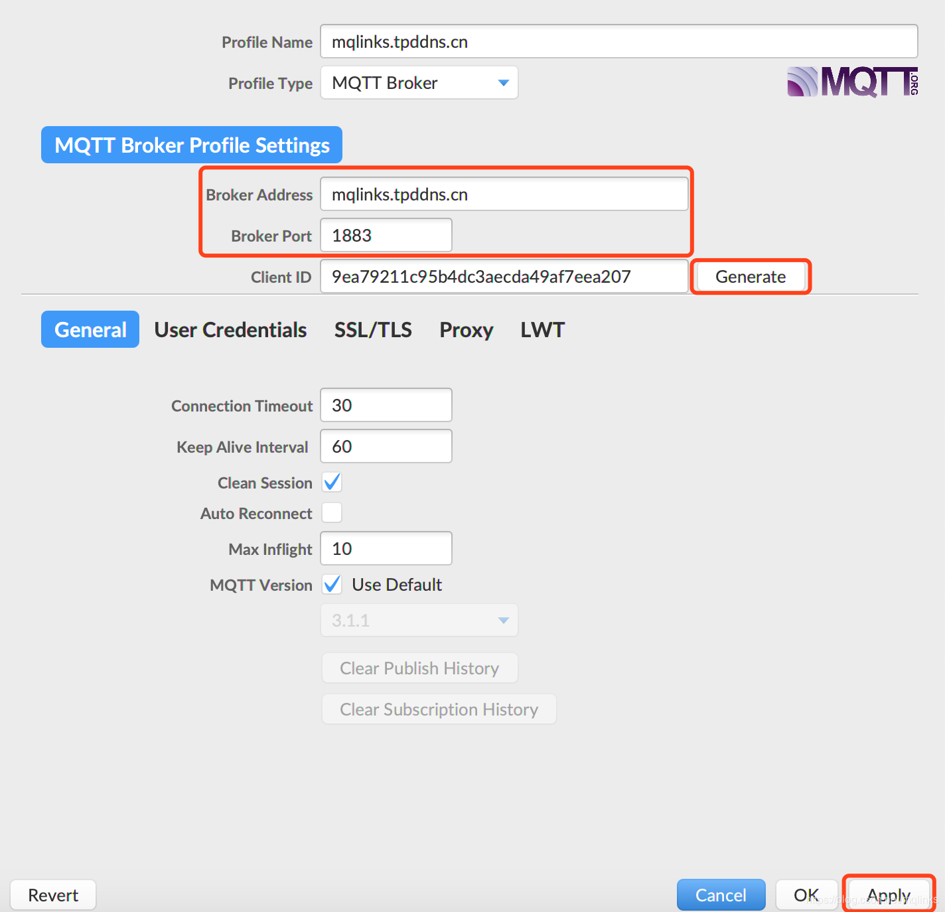Open the MQTT version 3.1.1 dropdown
Viewport: 945px width, 912px height.
tap(419, 621)
